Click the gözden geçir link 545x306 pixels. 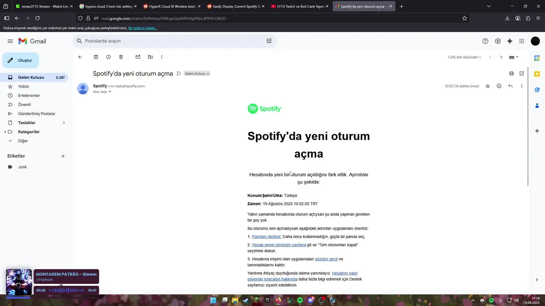(326, 259)
